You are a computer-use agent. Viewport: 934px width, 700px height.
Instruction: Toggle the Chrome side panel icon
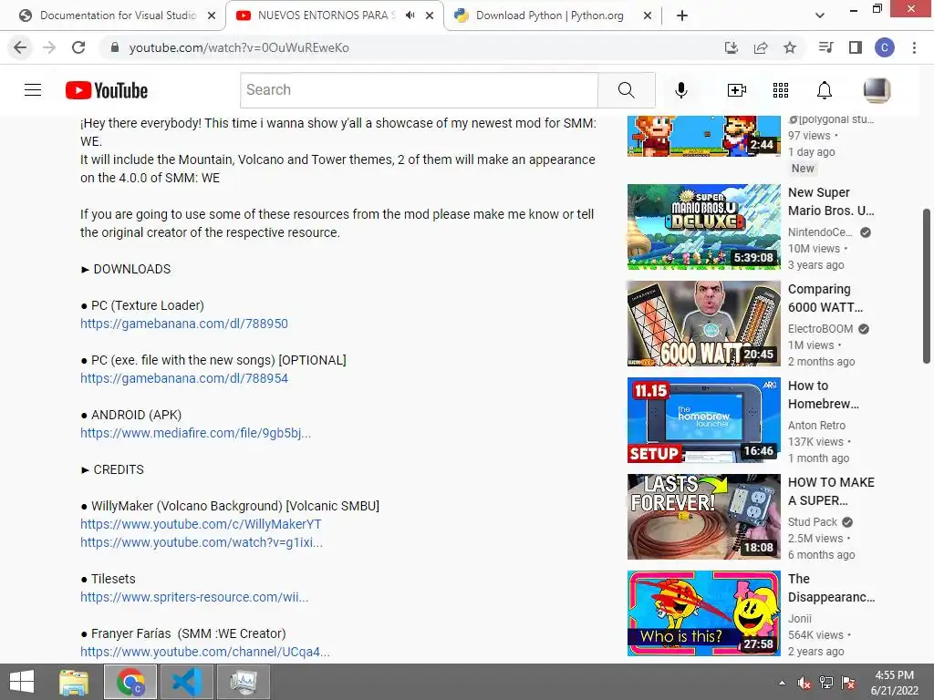pos(856,47)
